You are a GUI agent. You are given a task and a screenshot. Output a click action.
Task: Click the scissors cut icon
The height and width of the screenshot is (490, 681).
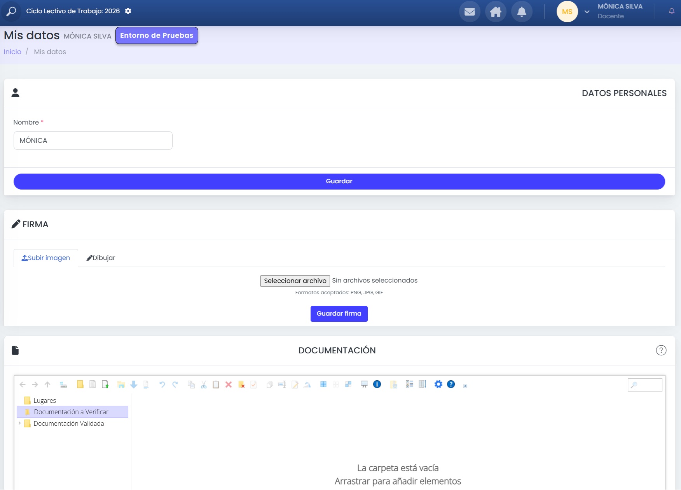tap(204, 385)
